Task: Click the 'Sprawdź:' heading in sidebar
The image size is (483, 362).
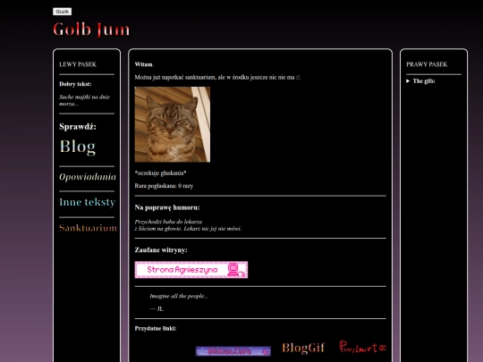Action: (x=78, y=127)
